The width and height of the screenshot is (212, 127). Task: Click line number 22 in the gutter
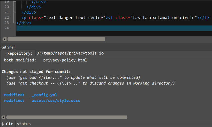click(x=7, y=17)
